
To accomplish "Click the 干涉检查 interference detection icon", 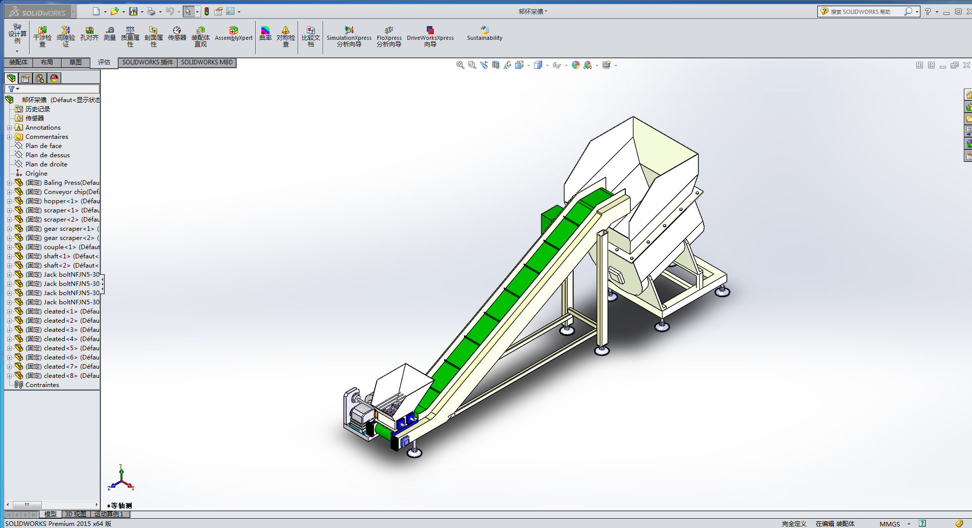I will 42,35.
